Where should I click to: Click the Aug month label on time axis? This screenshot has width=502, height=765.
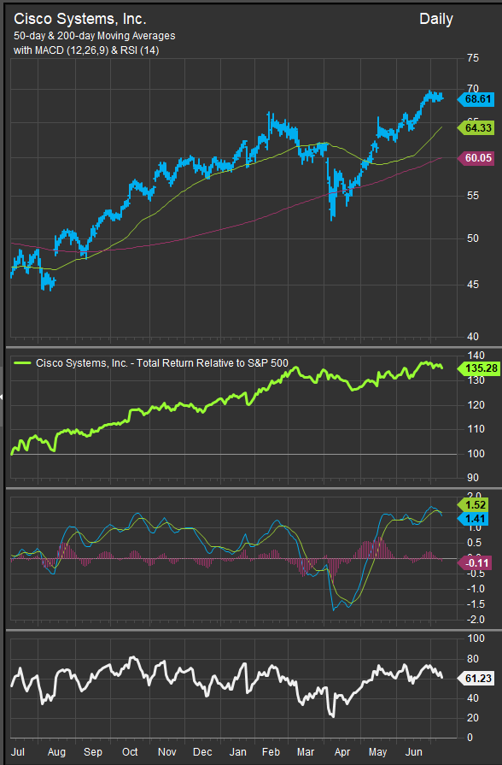point(56,752)
